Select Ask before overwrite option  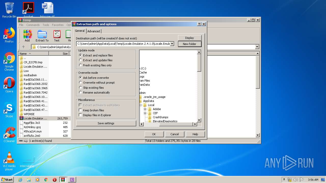pos(94,78)
